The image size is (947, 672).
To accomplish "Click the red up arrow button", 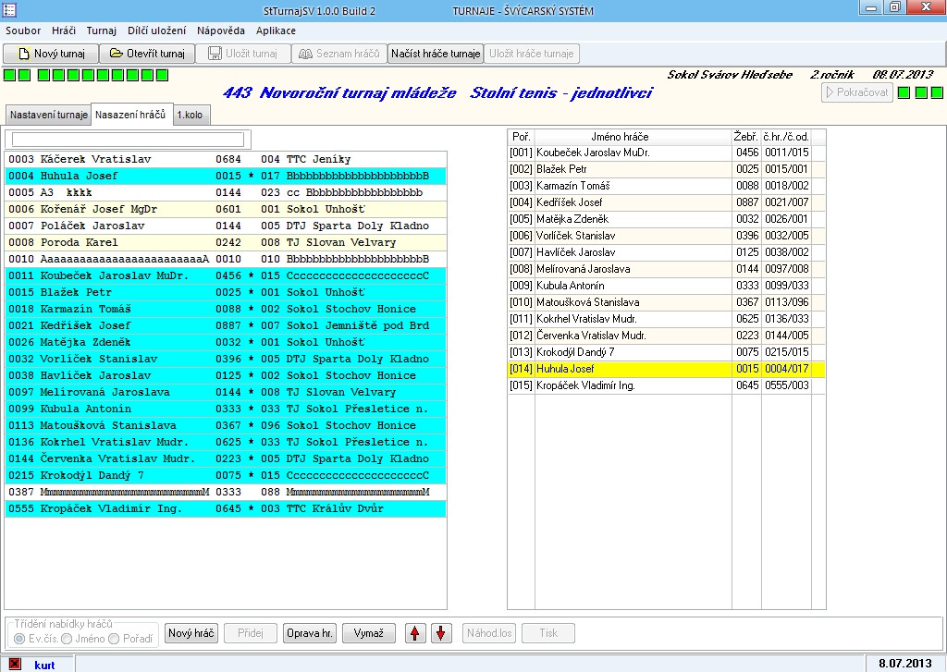I will (x=415, y=633).
